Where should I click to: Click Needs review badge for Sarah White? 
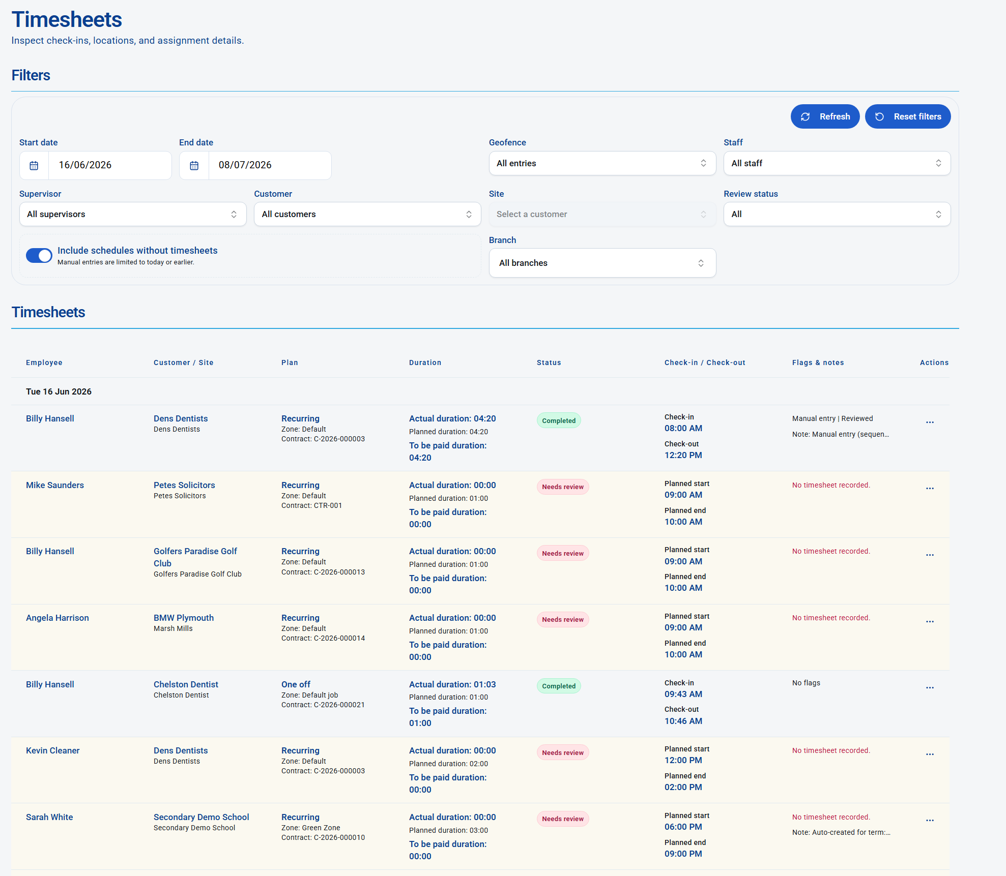click(x=563, y=819)
